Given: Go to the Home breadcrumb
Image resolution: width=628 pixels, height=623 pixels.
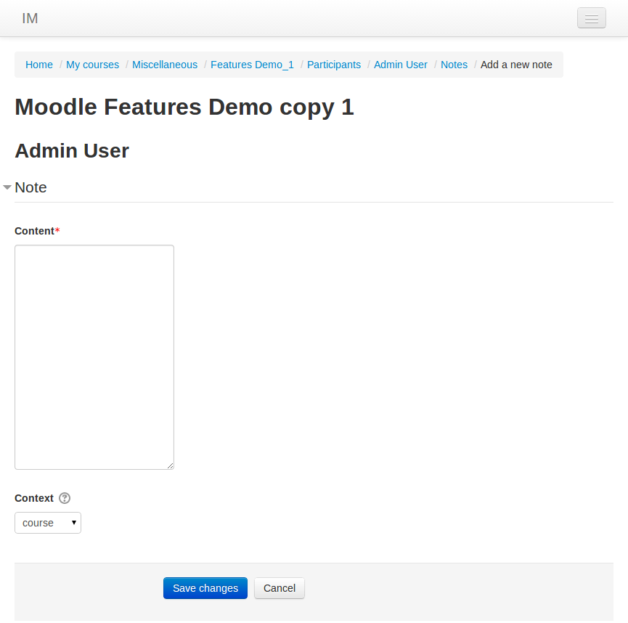Looking at the screenshot, I should 39,65.
